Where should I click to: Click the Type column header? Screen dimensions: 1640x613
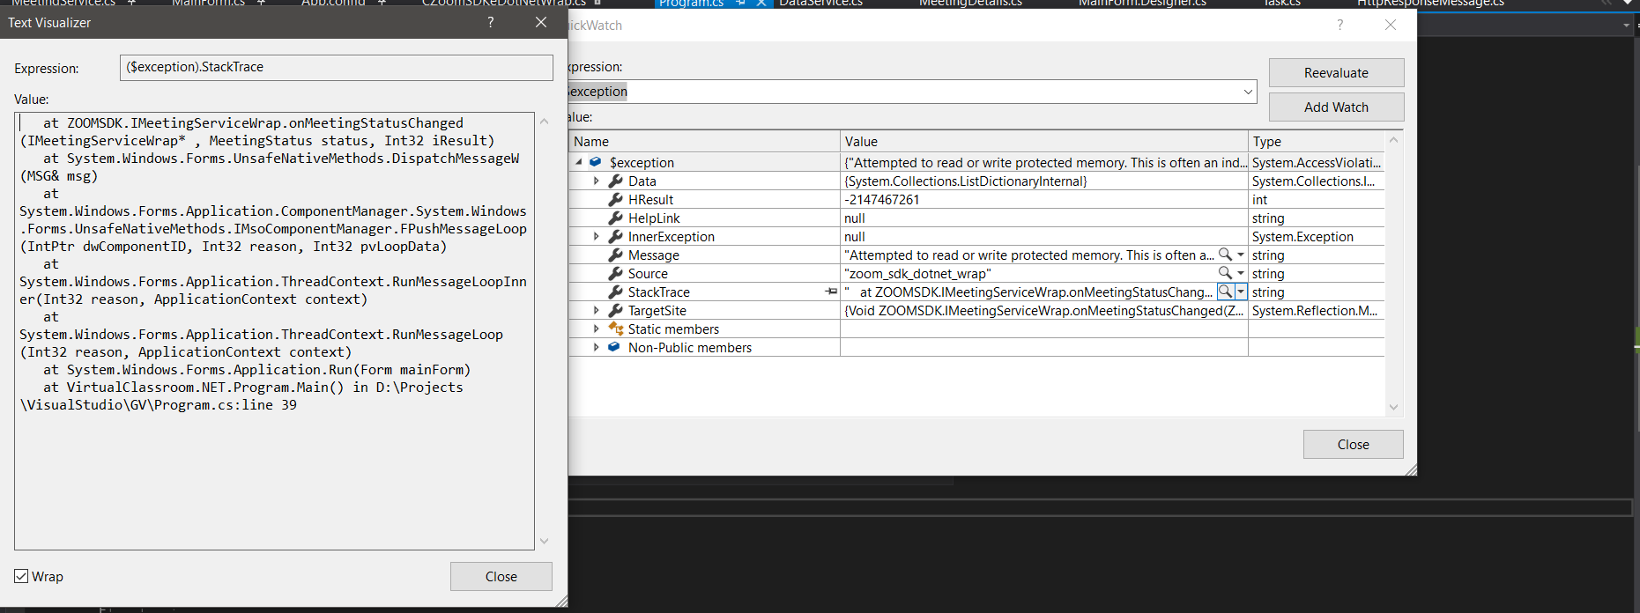(x=1317, y=141)
